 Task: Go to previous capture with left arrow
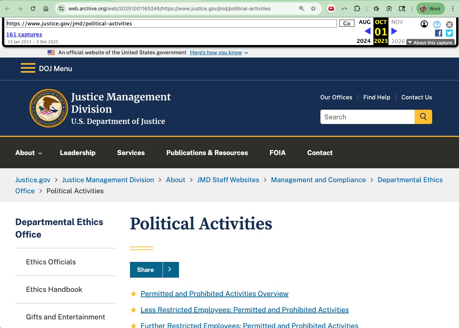(367, 31)
